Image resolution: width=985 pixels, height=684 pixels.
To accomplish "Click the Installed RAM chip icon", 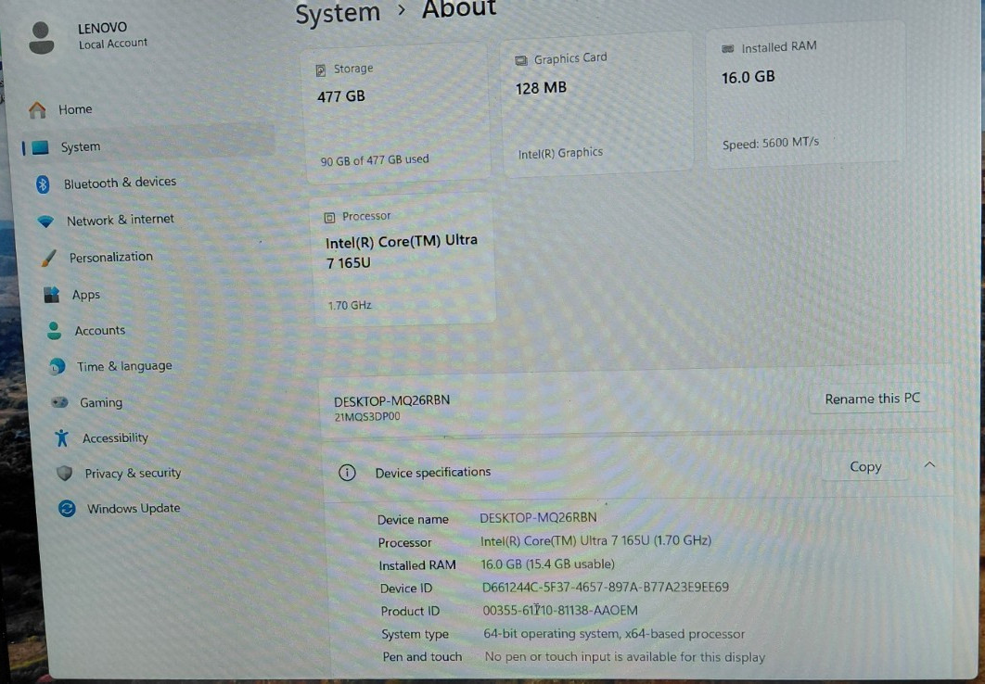I will (727, 48).
